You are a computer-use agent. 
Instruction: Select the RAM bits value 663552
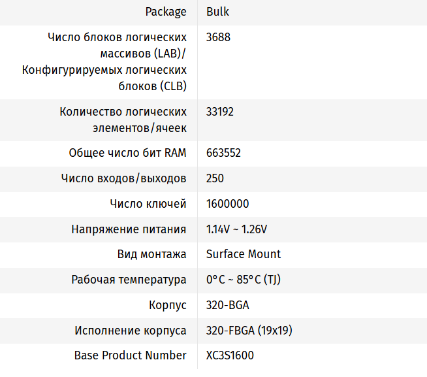(223, 153)
